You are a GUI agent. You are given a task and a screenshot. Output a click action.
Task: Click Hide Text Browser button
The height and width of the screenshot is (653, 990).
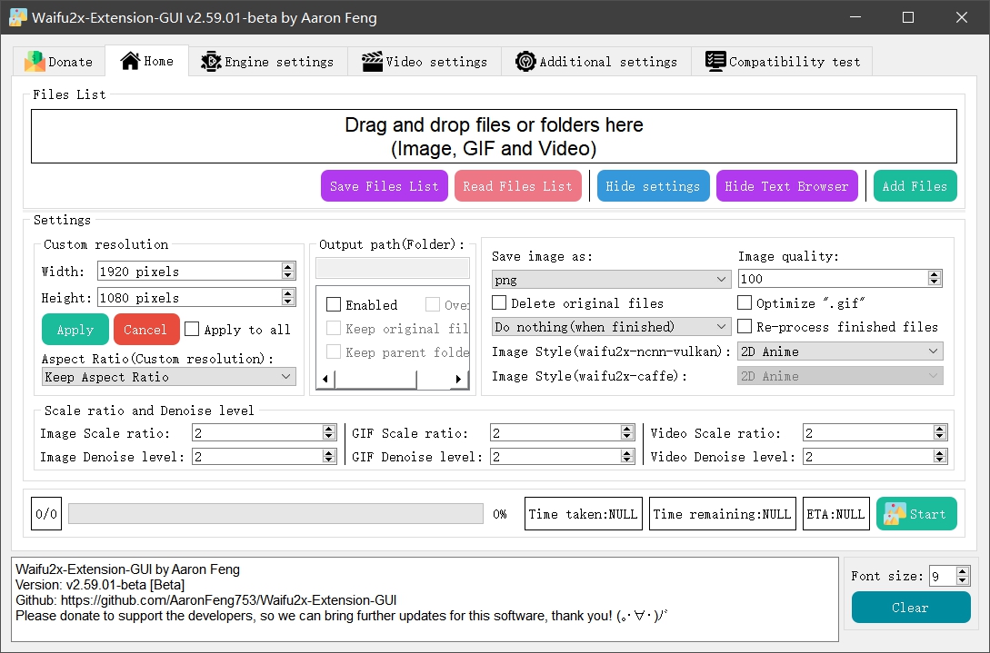[786, 186]
